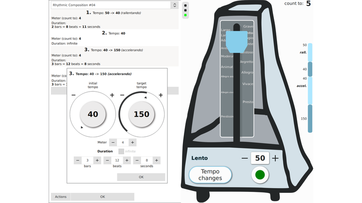Increase Meter value with plus stepper
This screenshot has width=362, height=203.
click(x=132, y=143)
